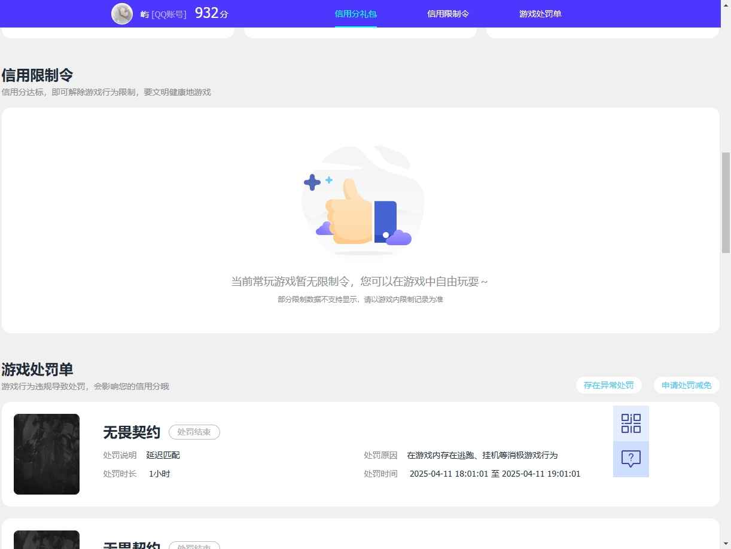Screen dimensions: 731x549
Task: Switch to the 游戏处罚单 tab
Action: pyautogui.click(x=540, y=14)
